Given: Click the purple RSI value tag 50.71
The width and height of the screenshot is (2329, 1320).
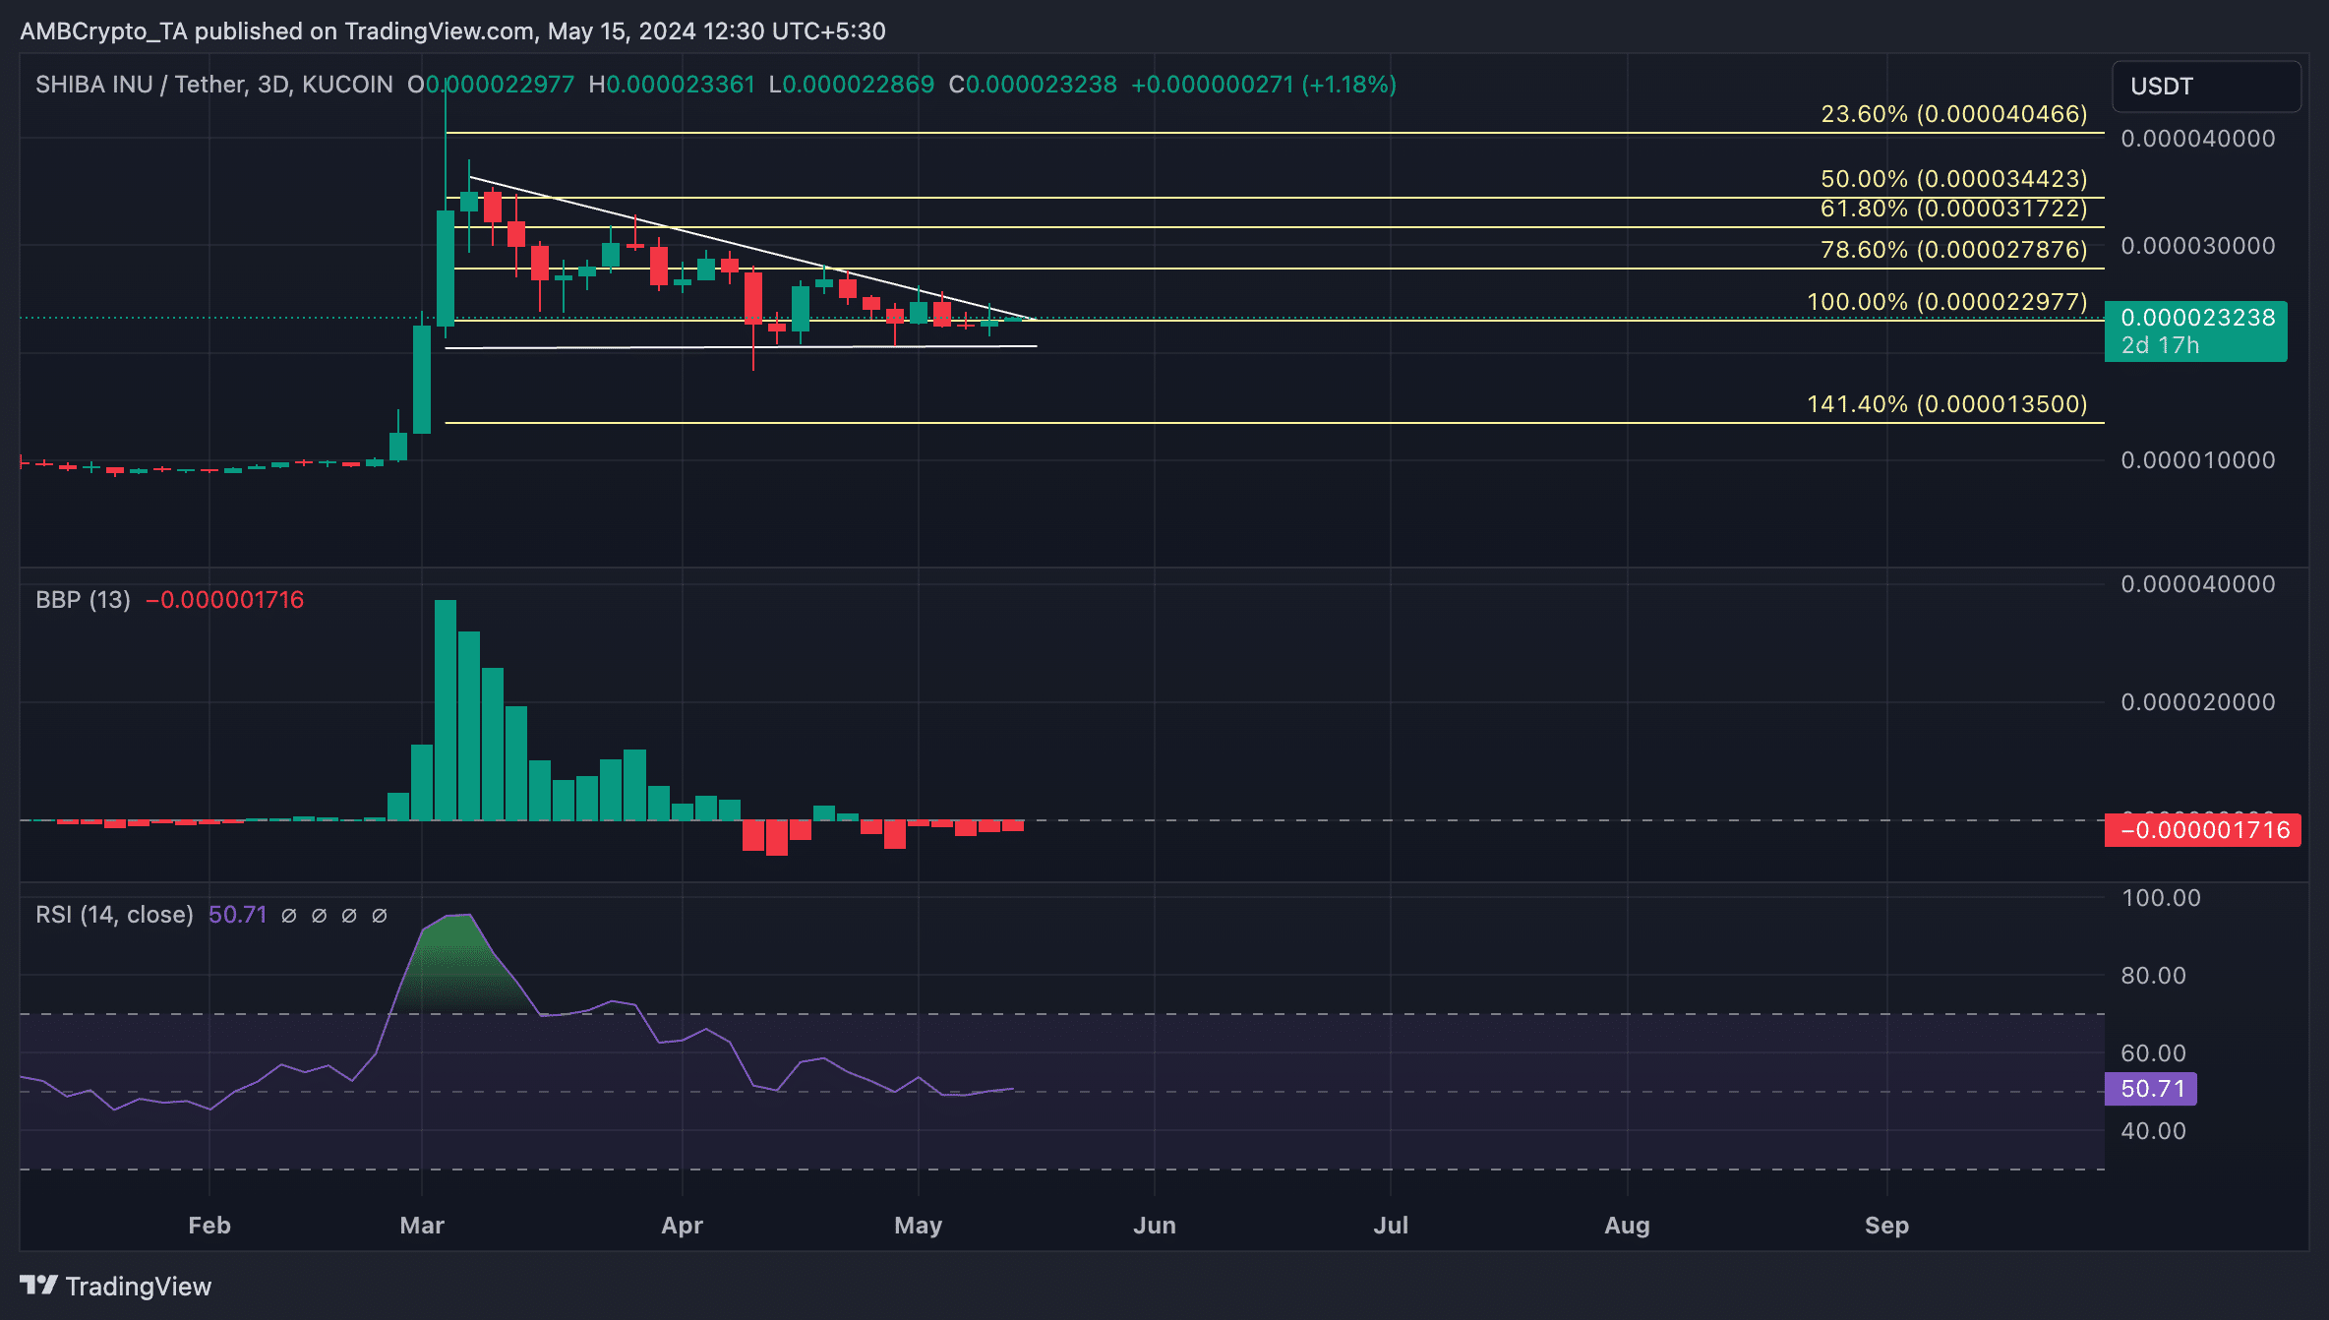Looking at the screenshot, I should coord(2150,1089).
